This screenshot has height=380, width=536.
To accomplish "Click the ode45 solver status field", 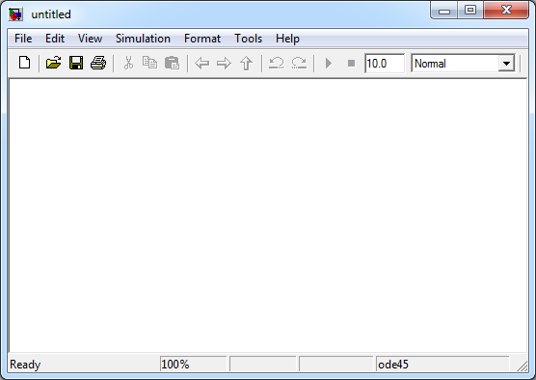I will (x=442, y=364).
